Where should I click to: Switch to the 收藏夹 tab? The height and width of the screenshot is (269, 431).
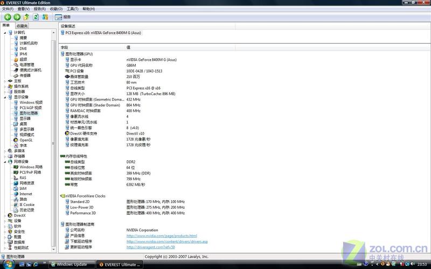pos(22,26)
